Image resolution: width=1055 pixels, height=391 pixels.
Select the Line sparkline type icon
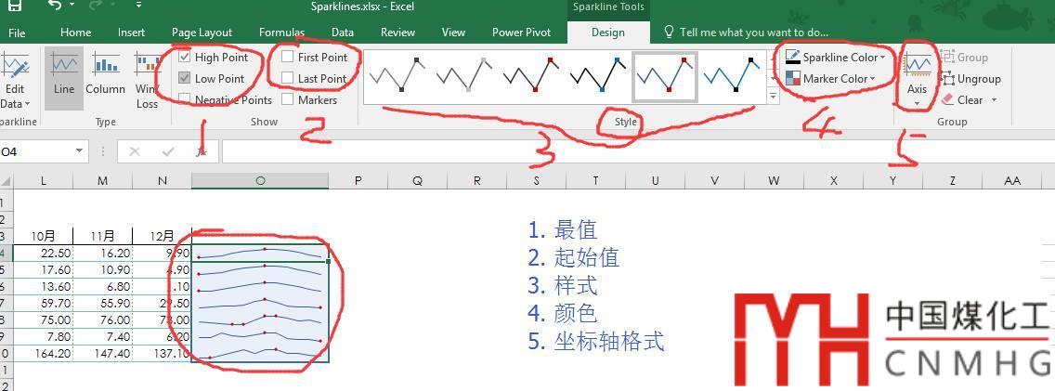point(64,67)
